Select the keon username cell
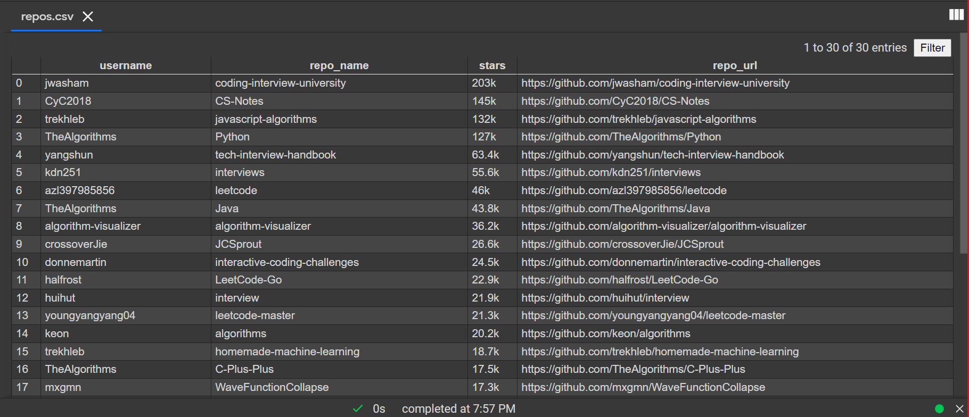Screen dimensions: 969x417 pos(126,333)
